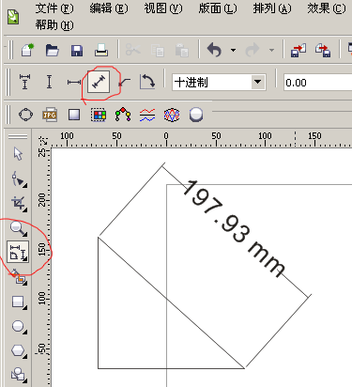Select the Callout tool

[x=124, y=83]
